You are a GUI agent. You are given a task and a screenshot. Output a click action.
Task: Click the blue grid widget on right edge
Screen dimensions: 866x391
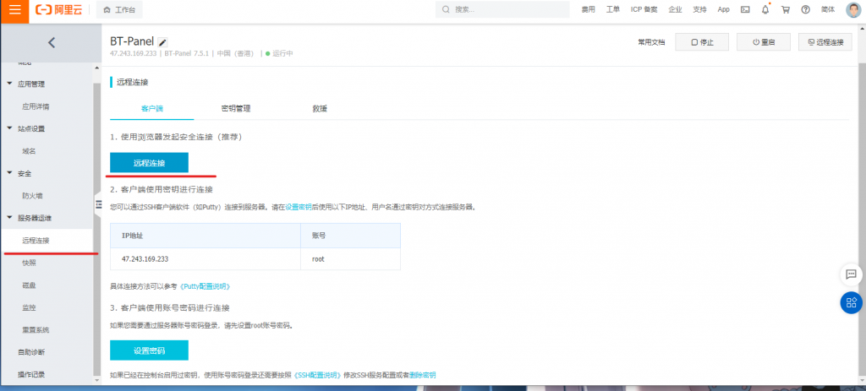851,302
